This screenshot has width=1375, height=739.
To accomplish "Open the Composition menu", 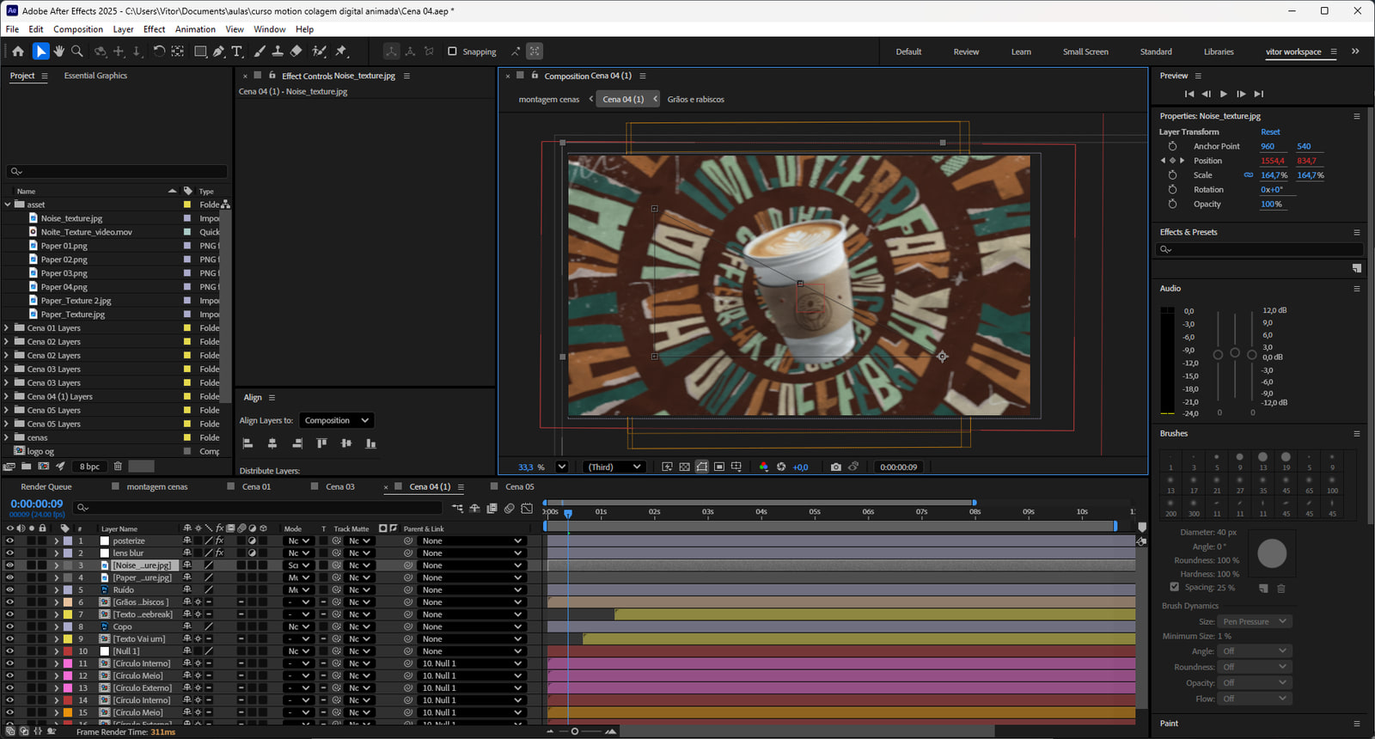I will tap(78, 29).
